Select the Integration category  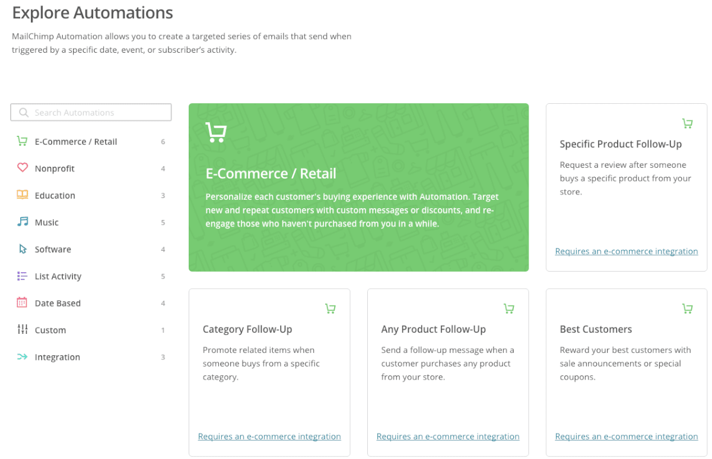pos(57,356)
